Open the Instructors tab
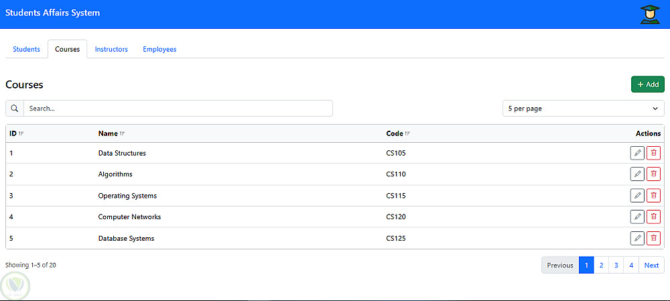 click(x=111, y=49)
